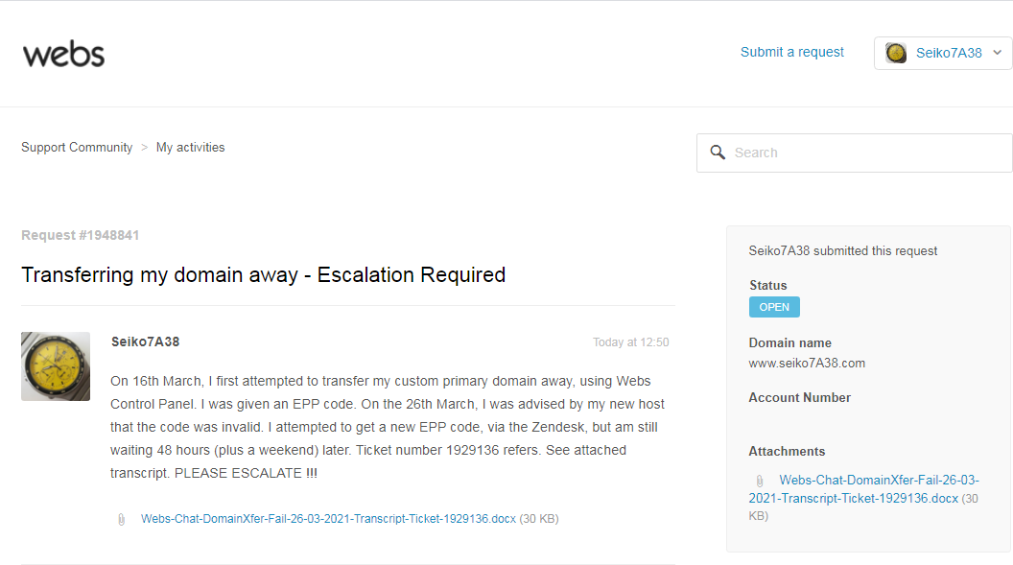
Task: Click the Seiko7A38 comment author name
Action: click(145, 341)
